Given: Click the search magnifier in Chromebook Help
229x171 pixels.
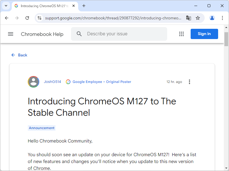Looking at the screenshot, I should [x=79, y=34].
